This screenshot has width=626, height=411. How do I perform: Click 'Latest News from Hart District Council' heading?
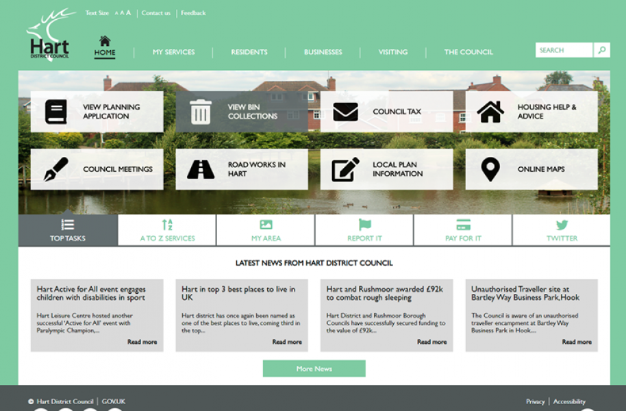314,263
